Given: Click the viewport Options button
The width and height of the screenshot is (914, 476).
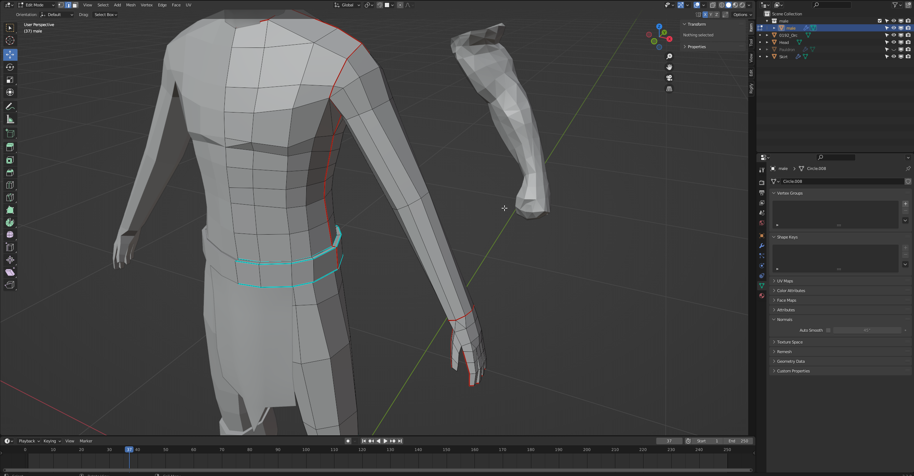Looking at the screenshot, I should coord(742,15).
